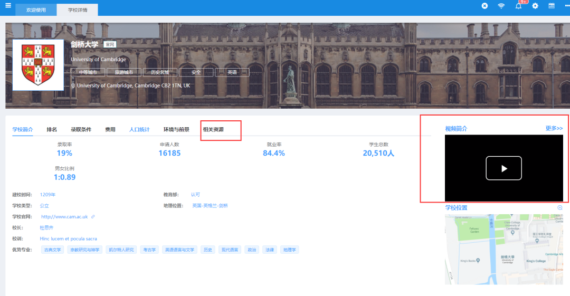Play the video introduction
This screenshot has width=570, height=296.
click(503, 168)
